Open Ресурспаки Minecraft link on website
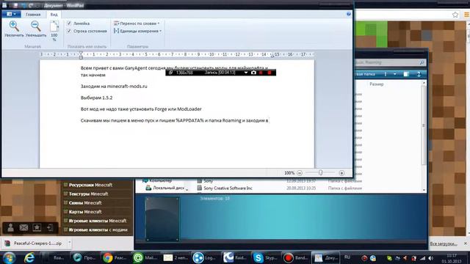This screenshot has width=470, height=264. 90,185
